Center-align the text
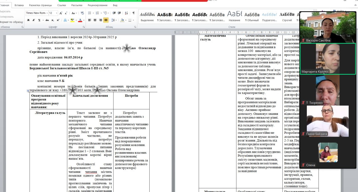This screenshot has height=192, width=358. [95, 20]
